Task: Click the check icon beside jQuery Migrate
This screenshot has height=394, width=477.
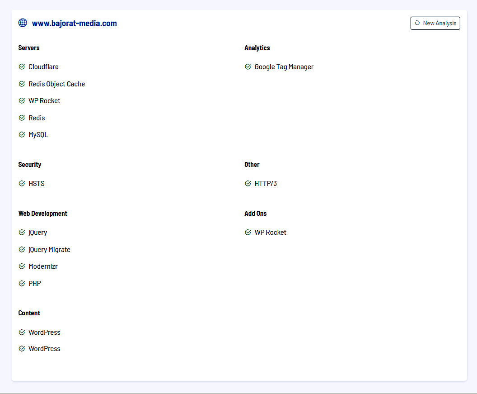Action: click(x=22, y=250)
